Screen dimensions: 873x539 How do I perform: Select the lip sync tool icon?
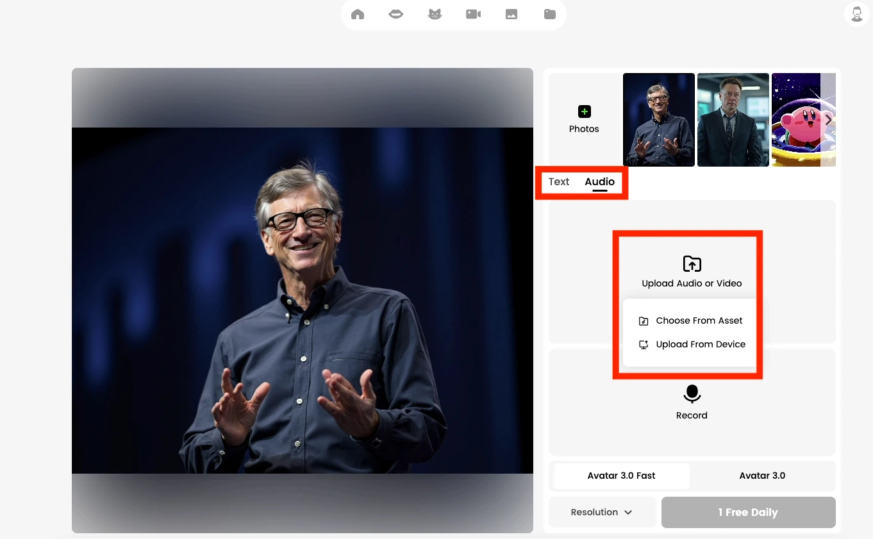click(395, 13)
